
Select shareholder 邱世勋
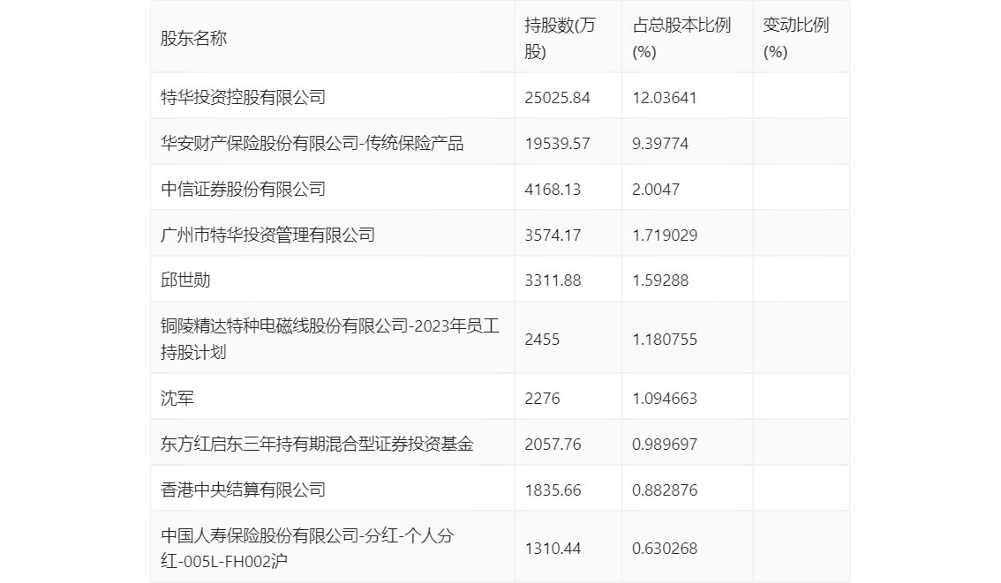(185, 280)
